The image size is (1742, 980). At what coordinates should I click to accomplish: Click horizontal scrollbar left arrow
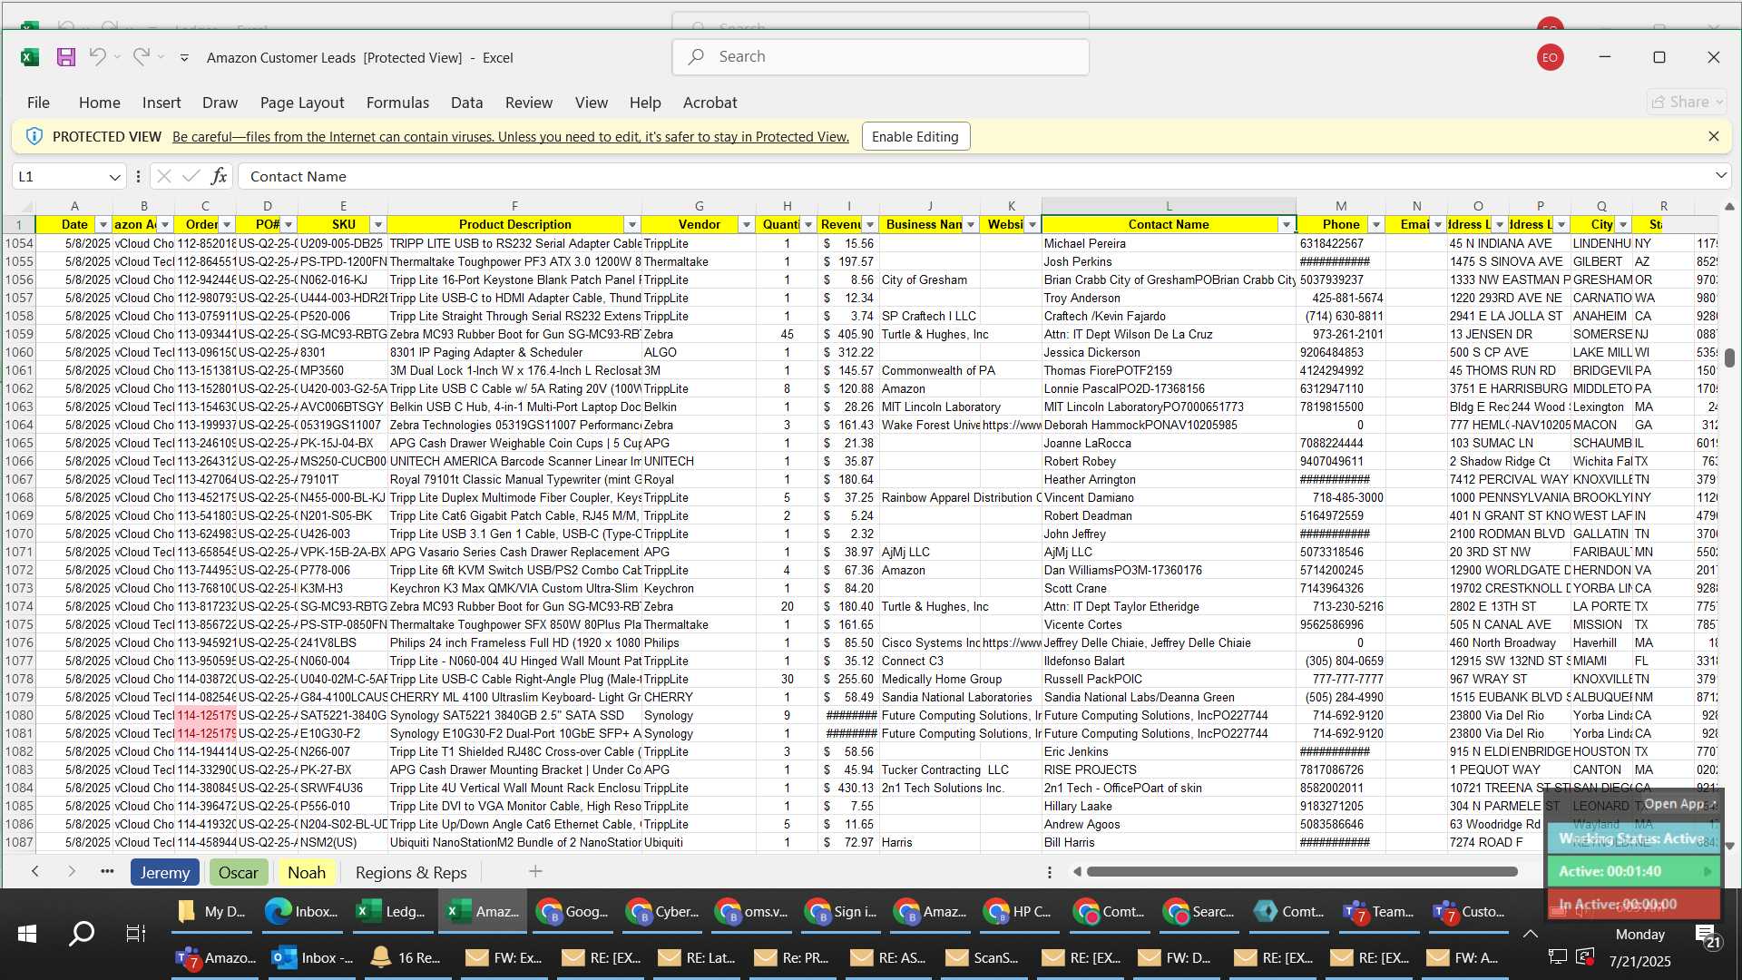click(1077, 872)
